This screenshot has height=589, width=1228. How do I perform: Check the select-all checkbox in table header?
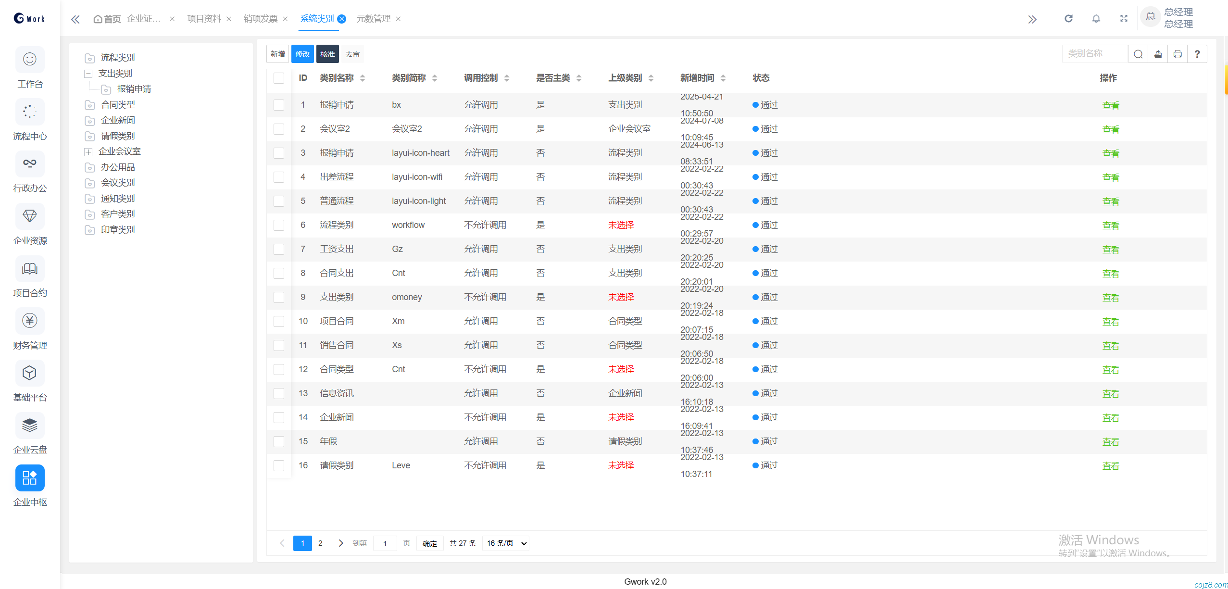click(279, 78)
